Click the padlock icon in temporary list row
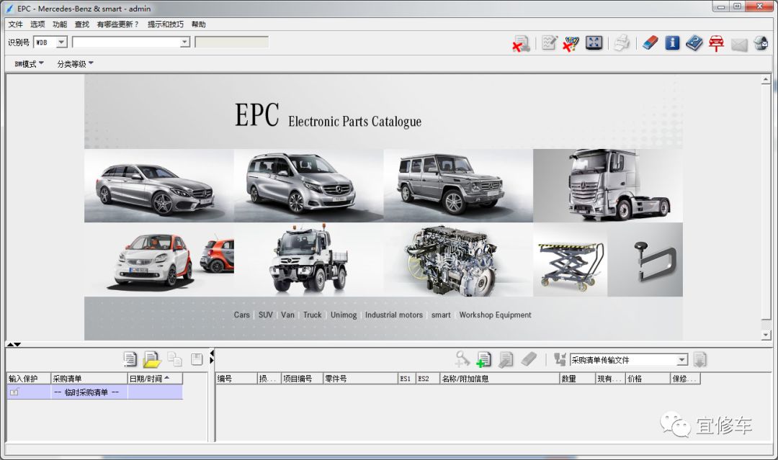This screenshot has height=460, width=778. pyautogui.click(x=14, y=392)
